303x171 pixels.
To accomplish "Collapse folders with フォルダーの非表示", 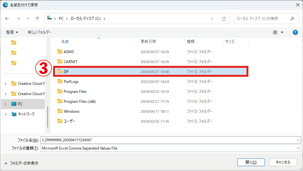I will tap(21, 163).
